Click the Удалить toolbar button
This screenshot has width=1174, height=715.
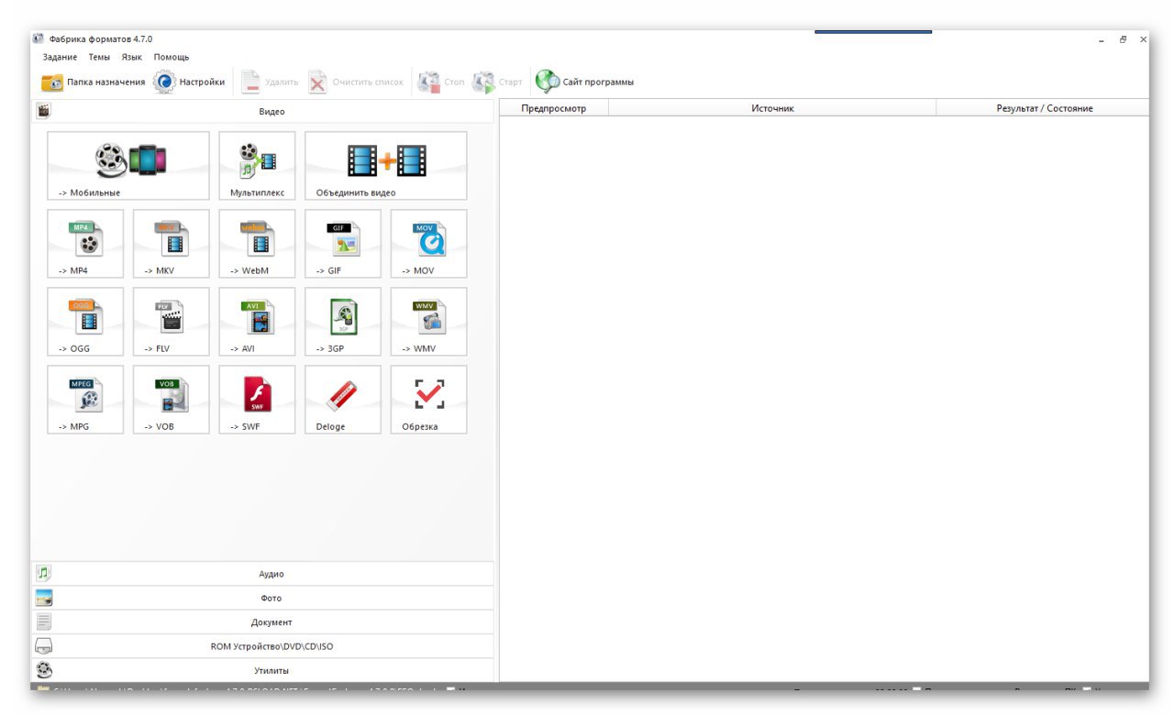pos(270,82)
